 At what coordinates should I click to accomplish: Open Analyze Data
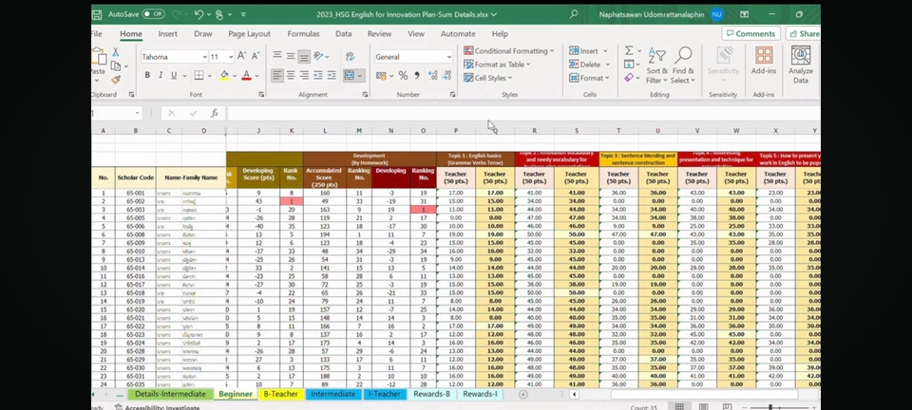pyautogui.click(x=801, y=65)
